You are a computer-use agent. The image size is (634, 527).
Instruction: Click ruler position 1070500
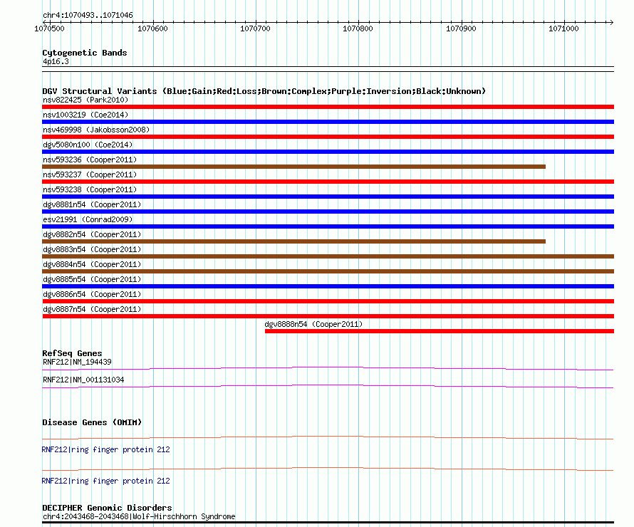[49, 28]
